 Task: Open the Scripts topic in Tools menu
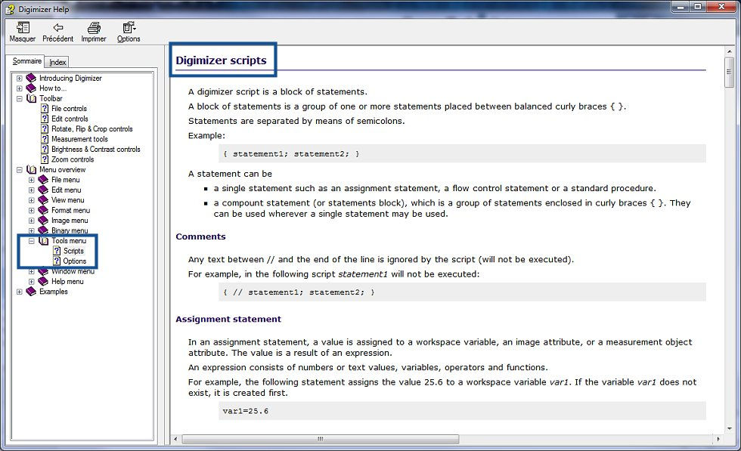pos(73,251)
